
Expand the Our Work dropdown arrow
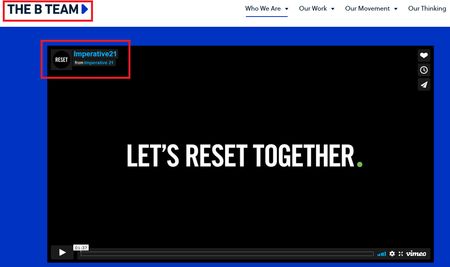click(x=333, y=9)
